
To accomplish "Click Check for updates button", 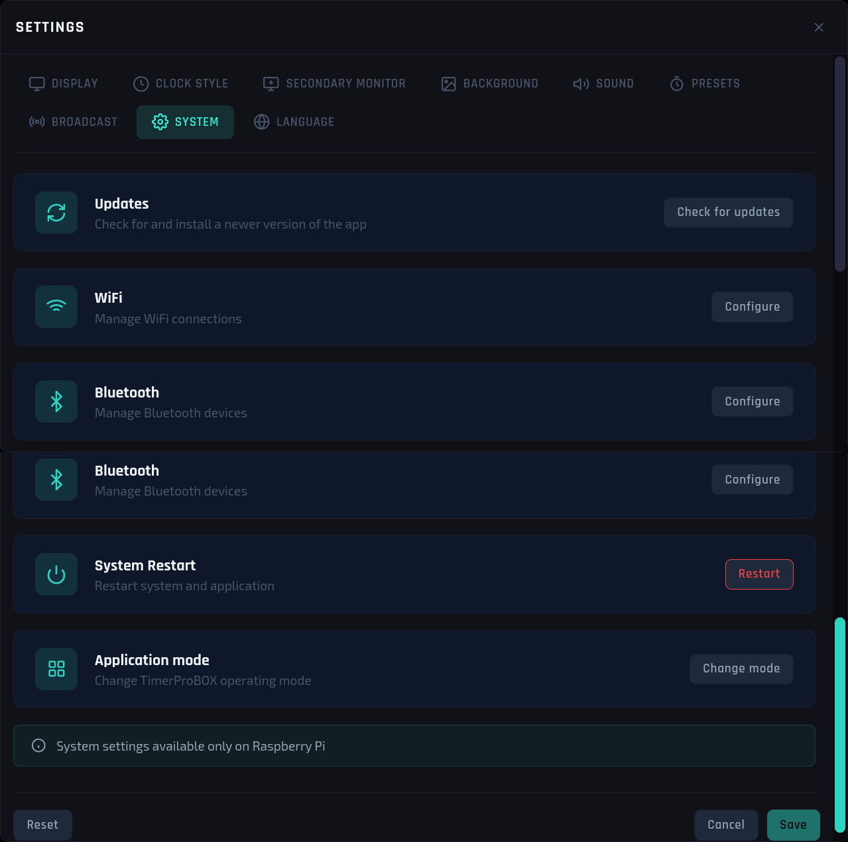I will (729, 212).
